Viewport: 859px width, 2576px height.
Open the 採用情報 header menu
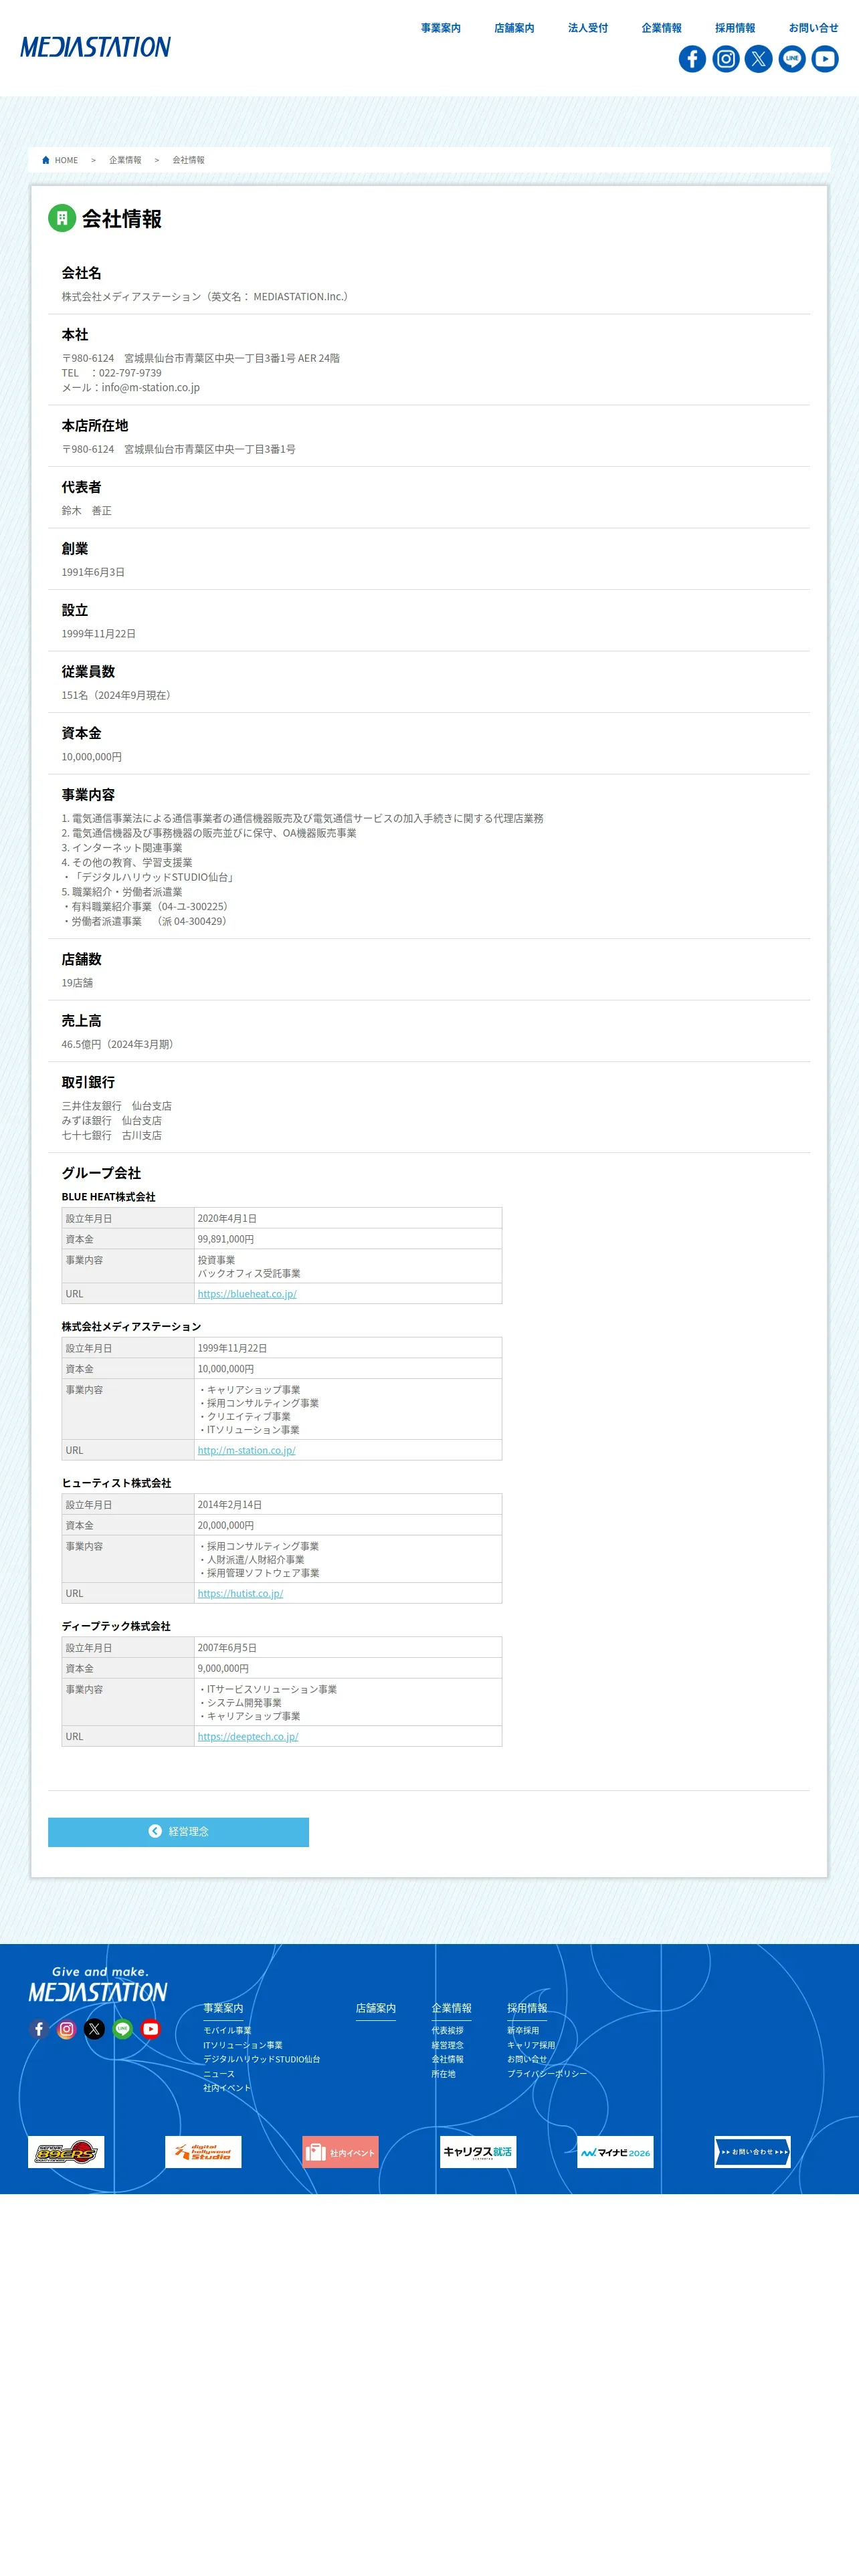coord(735,28)
